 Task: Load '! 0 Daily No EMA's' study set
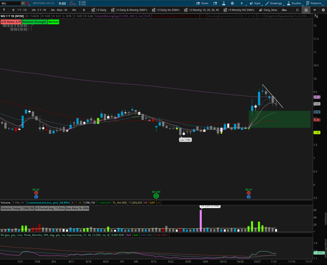[x=165, y=10]
